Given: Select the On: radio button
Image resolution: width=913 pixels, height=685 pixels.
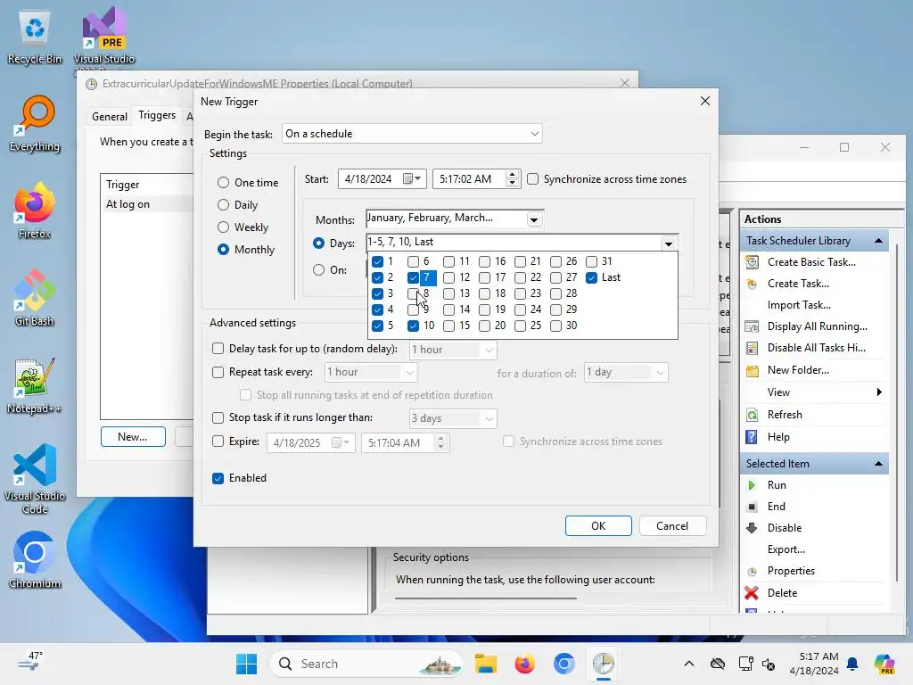Looking at the screenshot, I should [318, 269].
